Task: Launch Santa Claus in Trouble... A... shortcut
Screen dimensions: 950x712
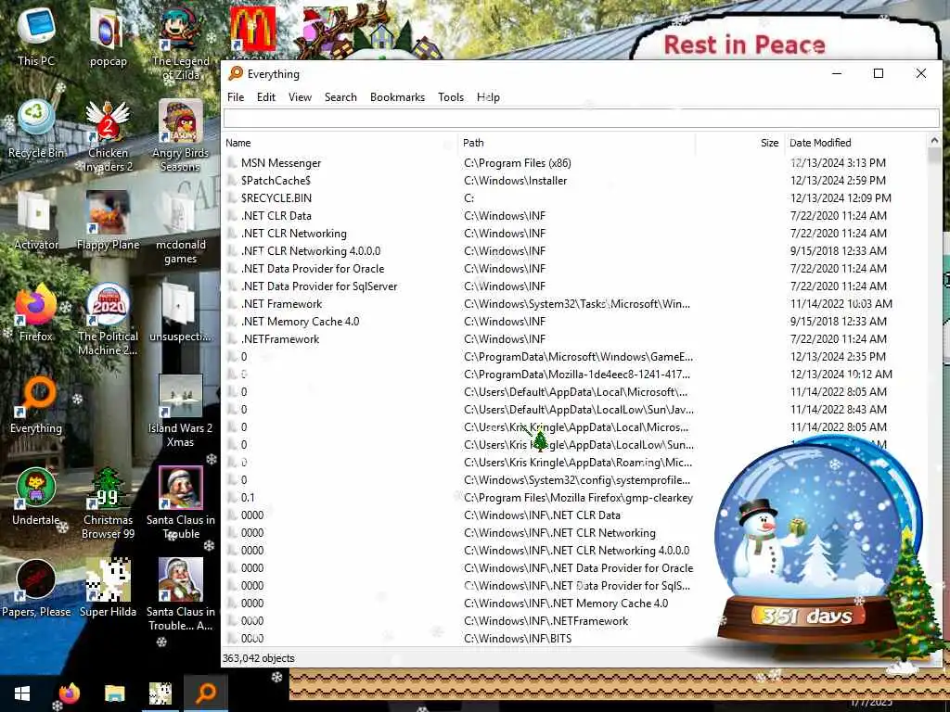Action: click(x=181, y=596)
